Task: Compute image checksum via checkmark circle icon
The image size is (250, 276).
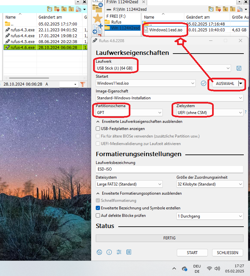Action: pyautogui.click(x=203, y=83)
